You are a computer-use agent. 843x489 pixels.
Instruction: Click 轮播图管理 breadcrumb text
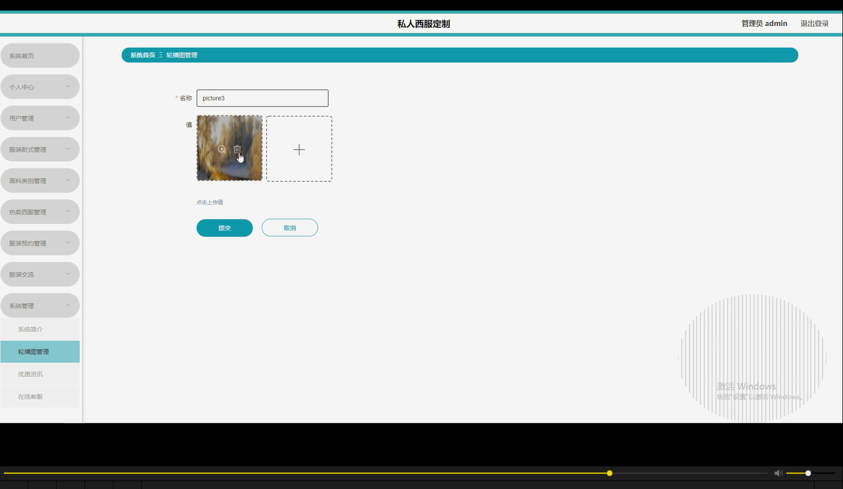[x=182, y=55]
